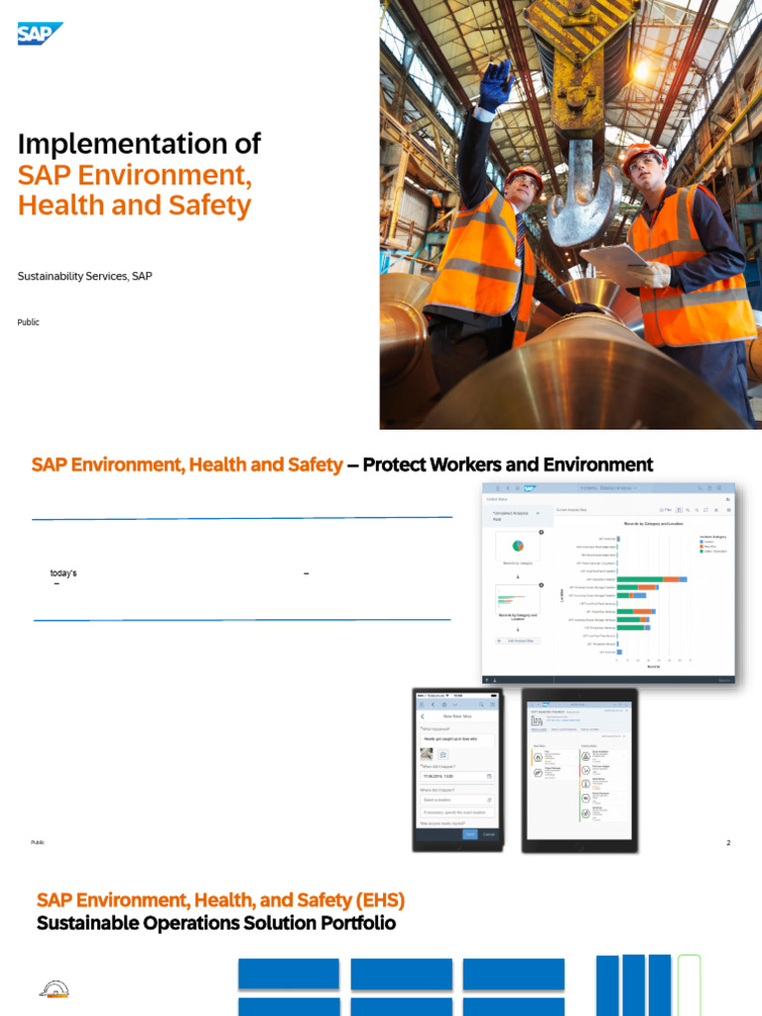Click the 'Select a location' field on phone
Screen dimensions: 762x1016
(x=457, y=800)
